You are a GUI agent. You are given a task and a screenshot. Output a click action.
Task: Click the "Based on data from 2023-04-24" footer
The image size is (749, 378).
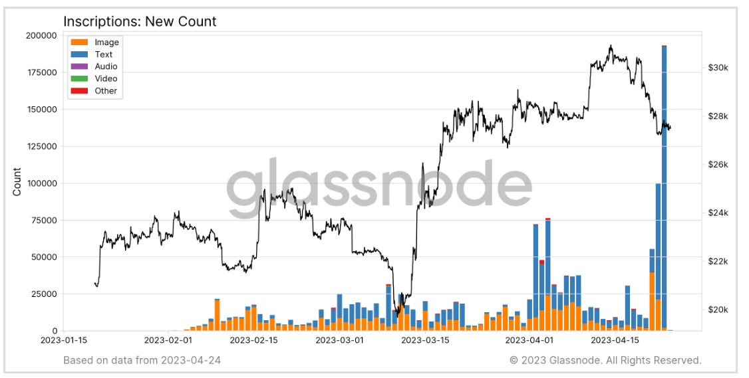click(142, 360)
